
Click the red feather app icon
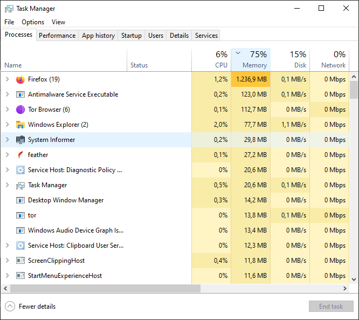(20, 155)
